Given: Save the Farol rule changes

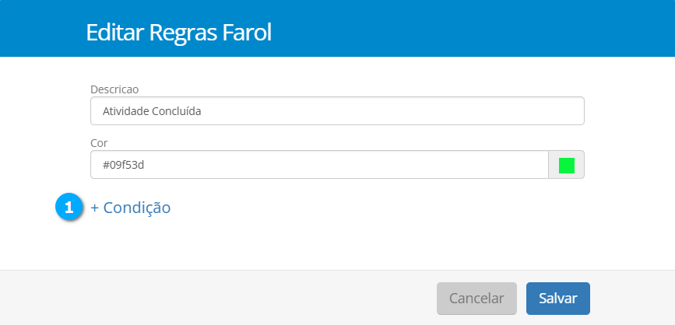Looking at the screenshot, I should click(557, 299).
